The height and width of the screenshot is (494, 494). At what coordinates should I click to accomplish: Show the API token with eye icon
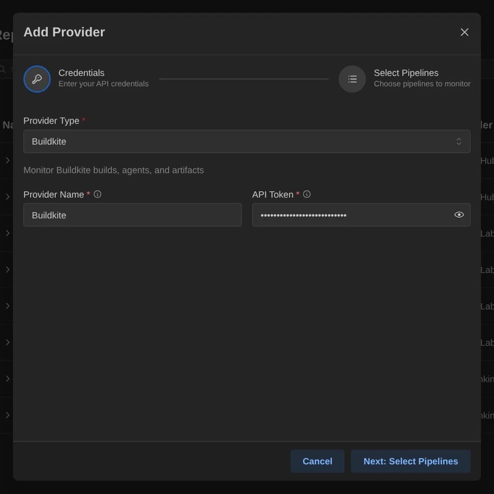pos(459,215)
